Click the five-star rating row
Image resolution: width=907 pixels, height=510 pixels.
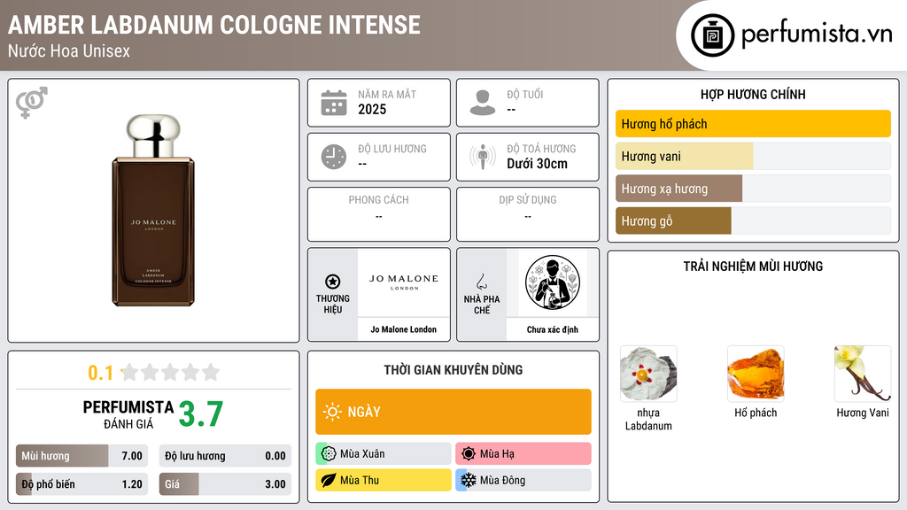coord(170,372)
